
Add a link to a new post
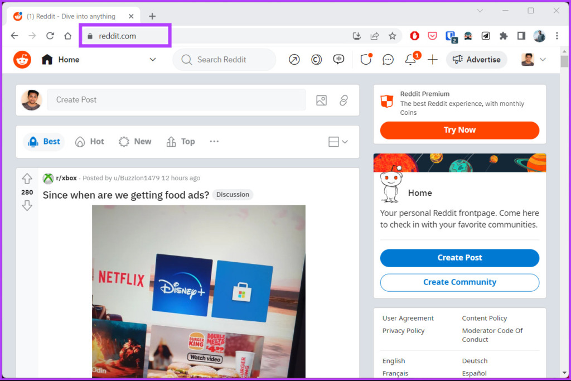coord(343,100)
